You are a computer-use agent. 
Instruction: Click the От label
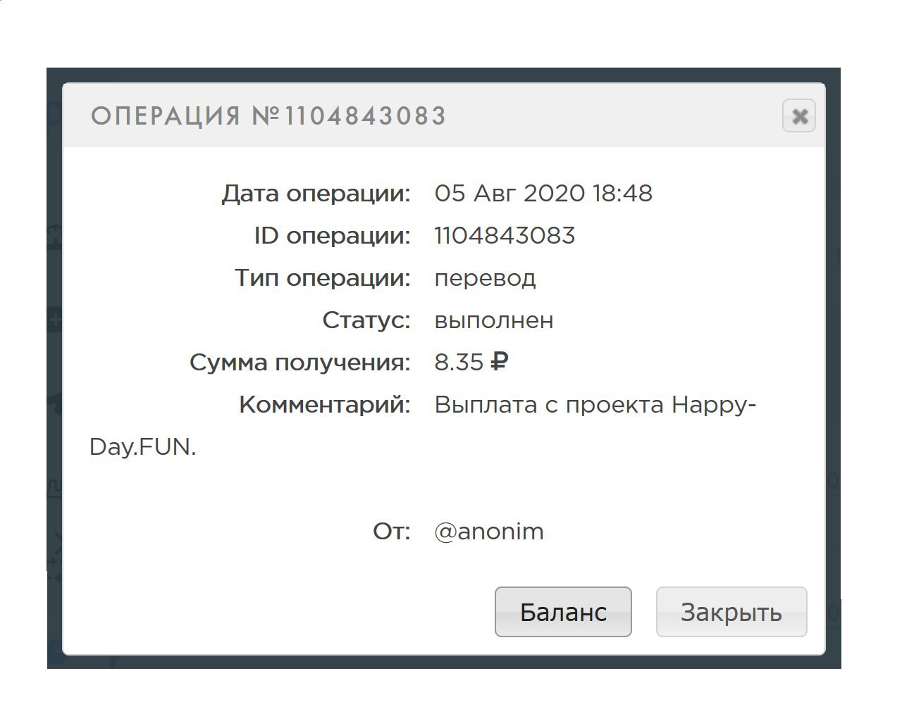click(x=392, y=532)
